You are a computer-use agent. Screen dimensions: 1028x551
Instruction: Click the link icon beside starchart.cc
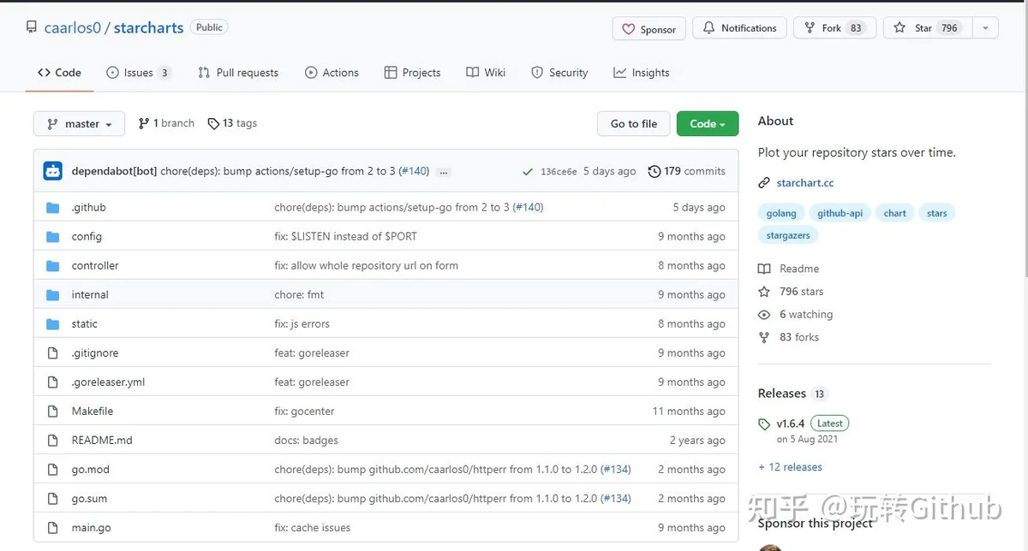pos(764,183)
